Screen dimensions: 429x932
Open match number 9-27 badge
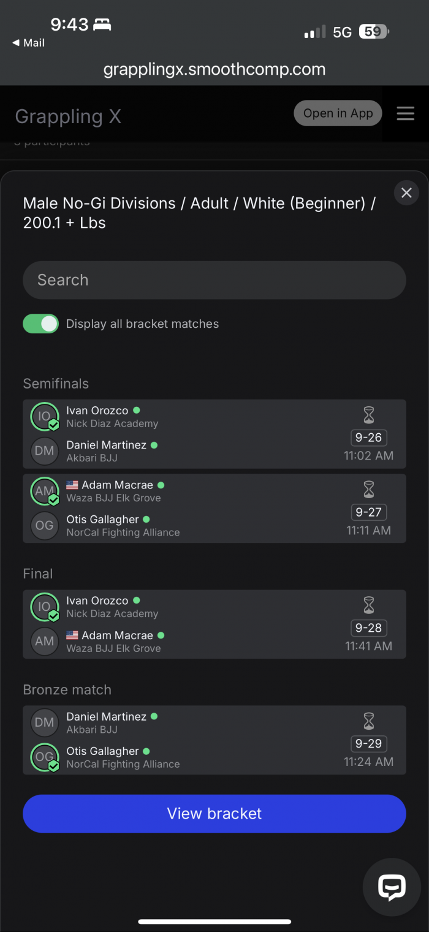pyautogui.click(x=368, y=512)
